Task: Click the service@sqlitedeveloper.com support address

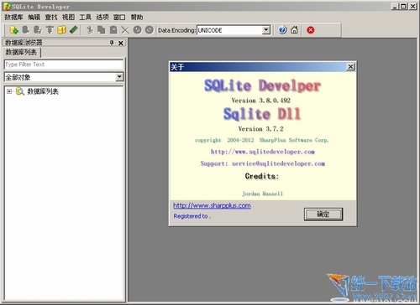Action: tap(278, 163)
